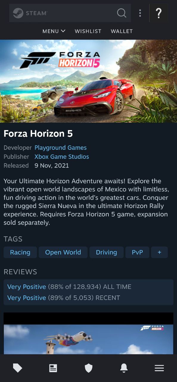Open the store tag icon in bottom bar
Image resolution: width=177 pixels, height=382 pixels.
point(18,368)
